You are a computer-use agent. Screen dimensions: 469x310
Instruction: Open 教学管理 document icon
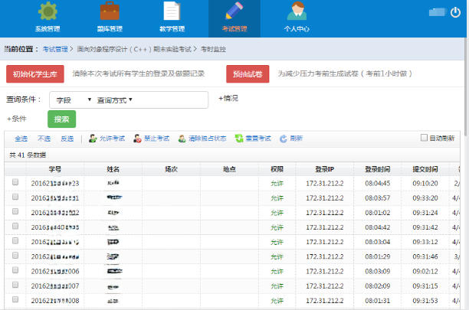[x=172, y=13]
